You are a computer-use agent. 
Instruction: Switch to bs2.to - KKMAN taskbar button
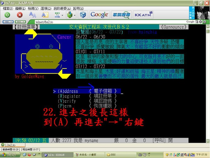[57, 155]
